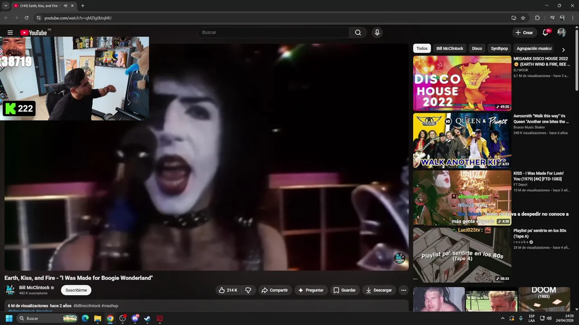
Task: Select the Bill McClintock filter chip
Action: 450,48
